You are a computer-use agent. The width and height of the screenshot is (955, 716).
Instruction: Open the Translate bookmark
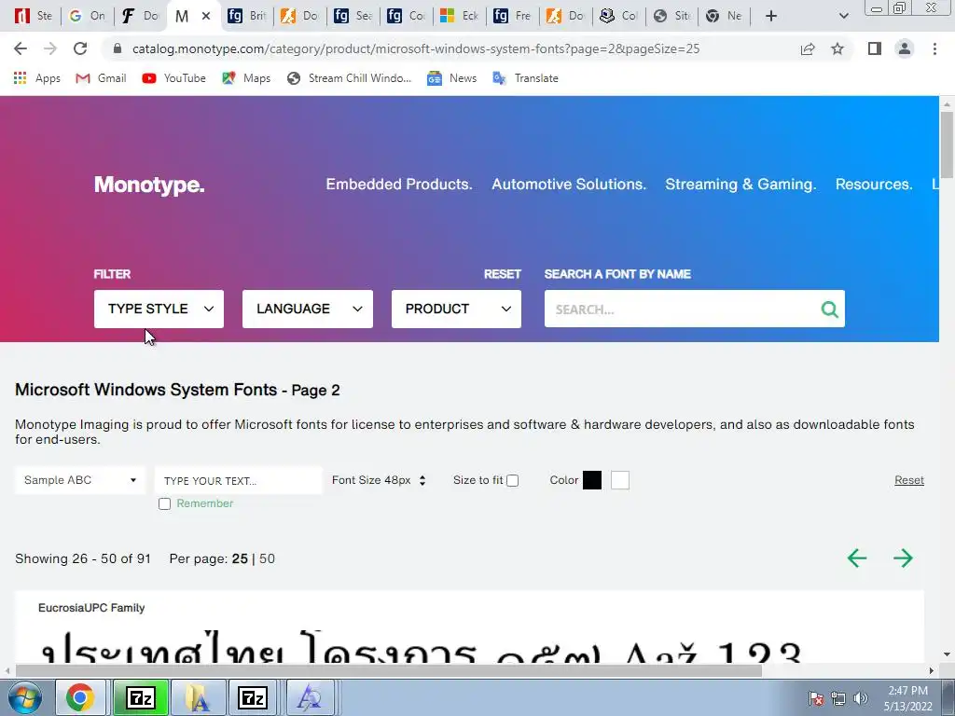pyautogui.click(x=525, y=78)
